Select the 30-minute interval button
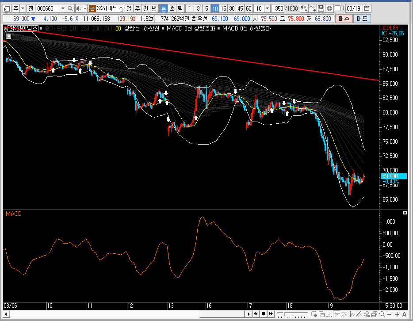The height and width of the screenshot is (321, 413). [232, 9]
